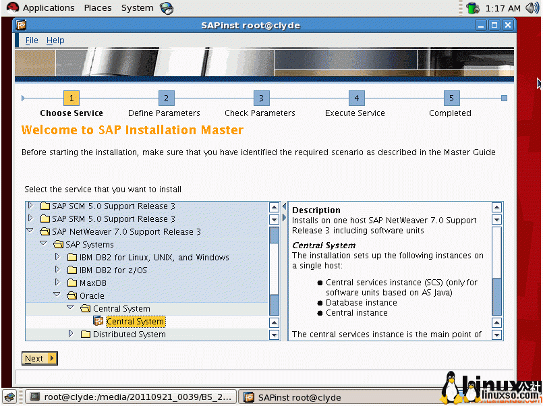543x406 pixels.
Task: Click the step 1 Choose Service indicator
Action: [72, 98]
